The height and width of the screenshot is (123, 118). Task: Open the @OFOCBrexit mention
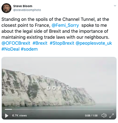[x=16, y=43]
